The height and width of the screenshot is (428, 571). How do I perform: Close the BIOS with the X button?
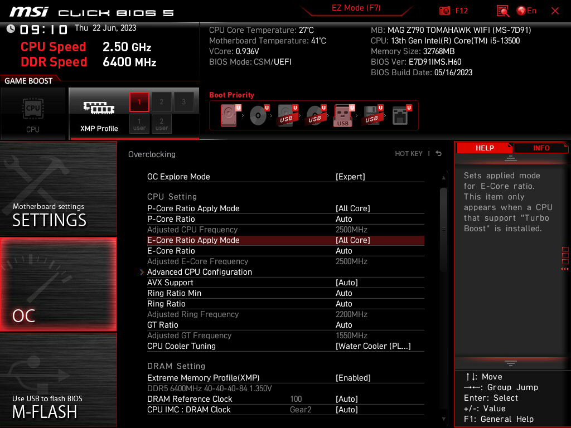point(555,11)
